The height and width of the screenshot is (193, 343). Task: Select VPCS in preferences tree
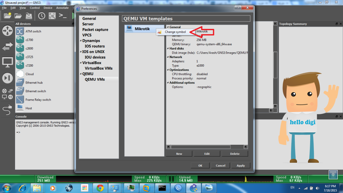coord(87,35)
